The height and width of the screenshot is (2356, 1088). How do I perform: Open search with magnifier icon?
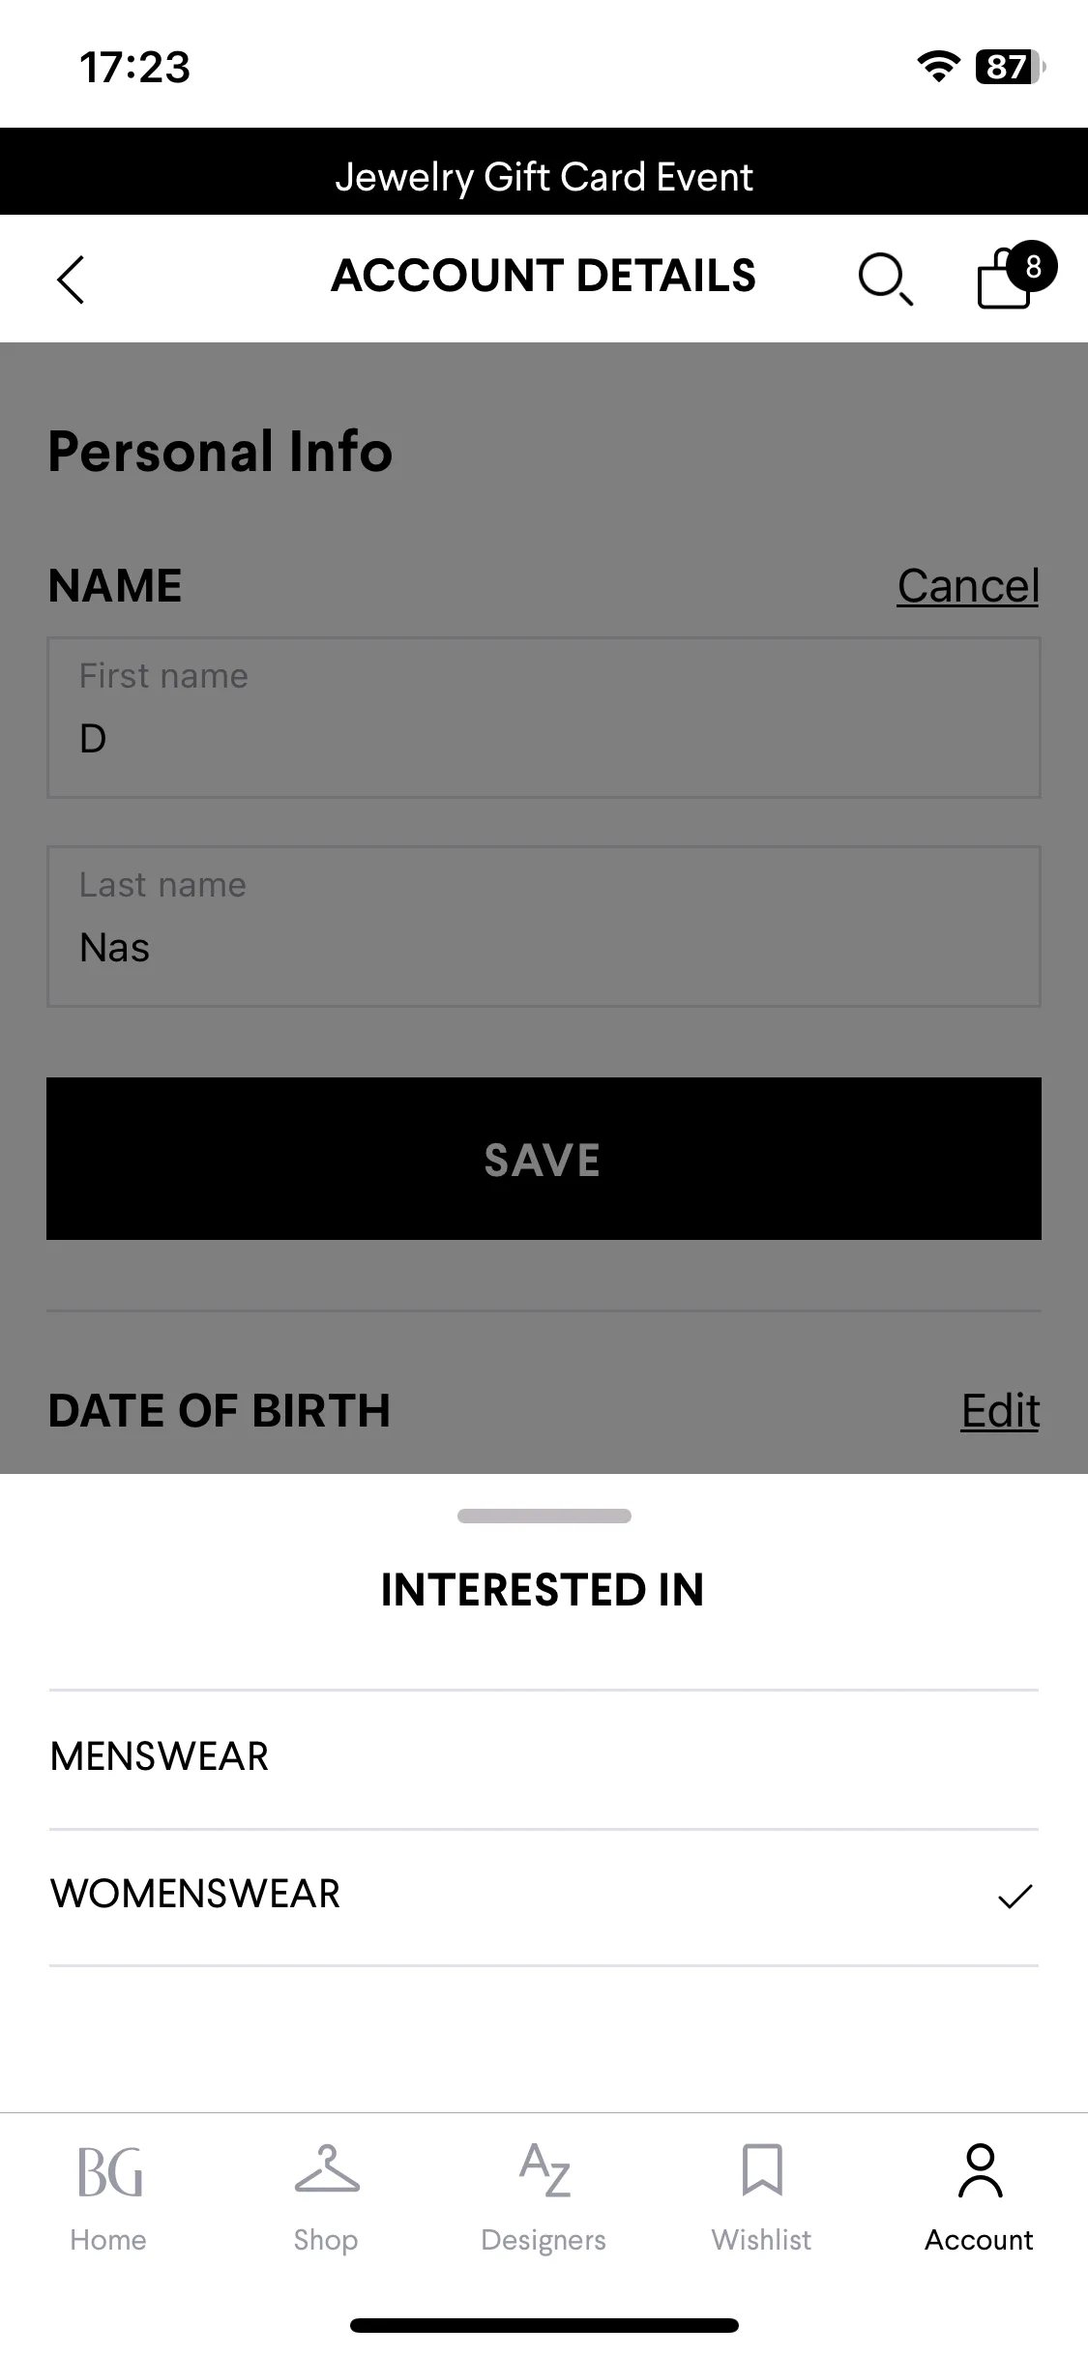pos(885,280)
